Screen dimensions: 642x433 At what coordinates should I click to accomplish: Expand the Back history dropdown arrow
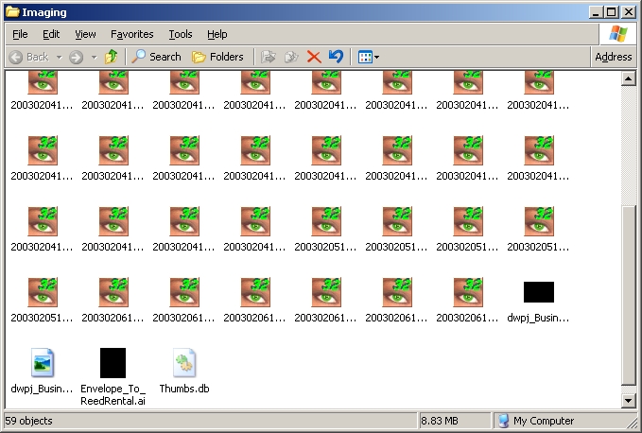(59, 57)
